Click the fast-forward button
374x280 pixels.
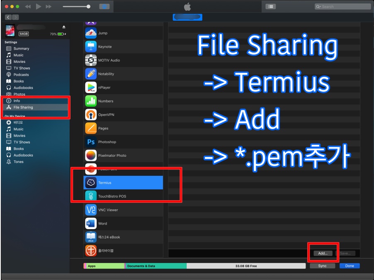click(x=49, y=7)
